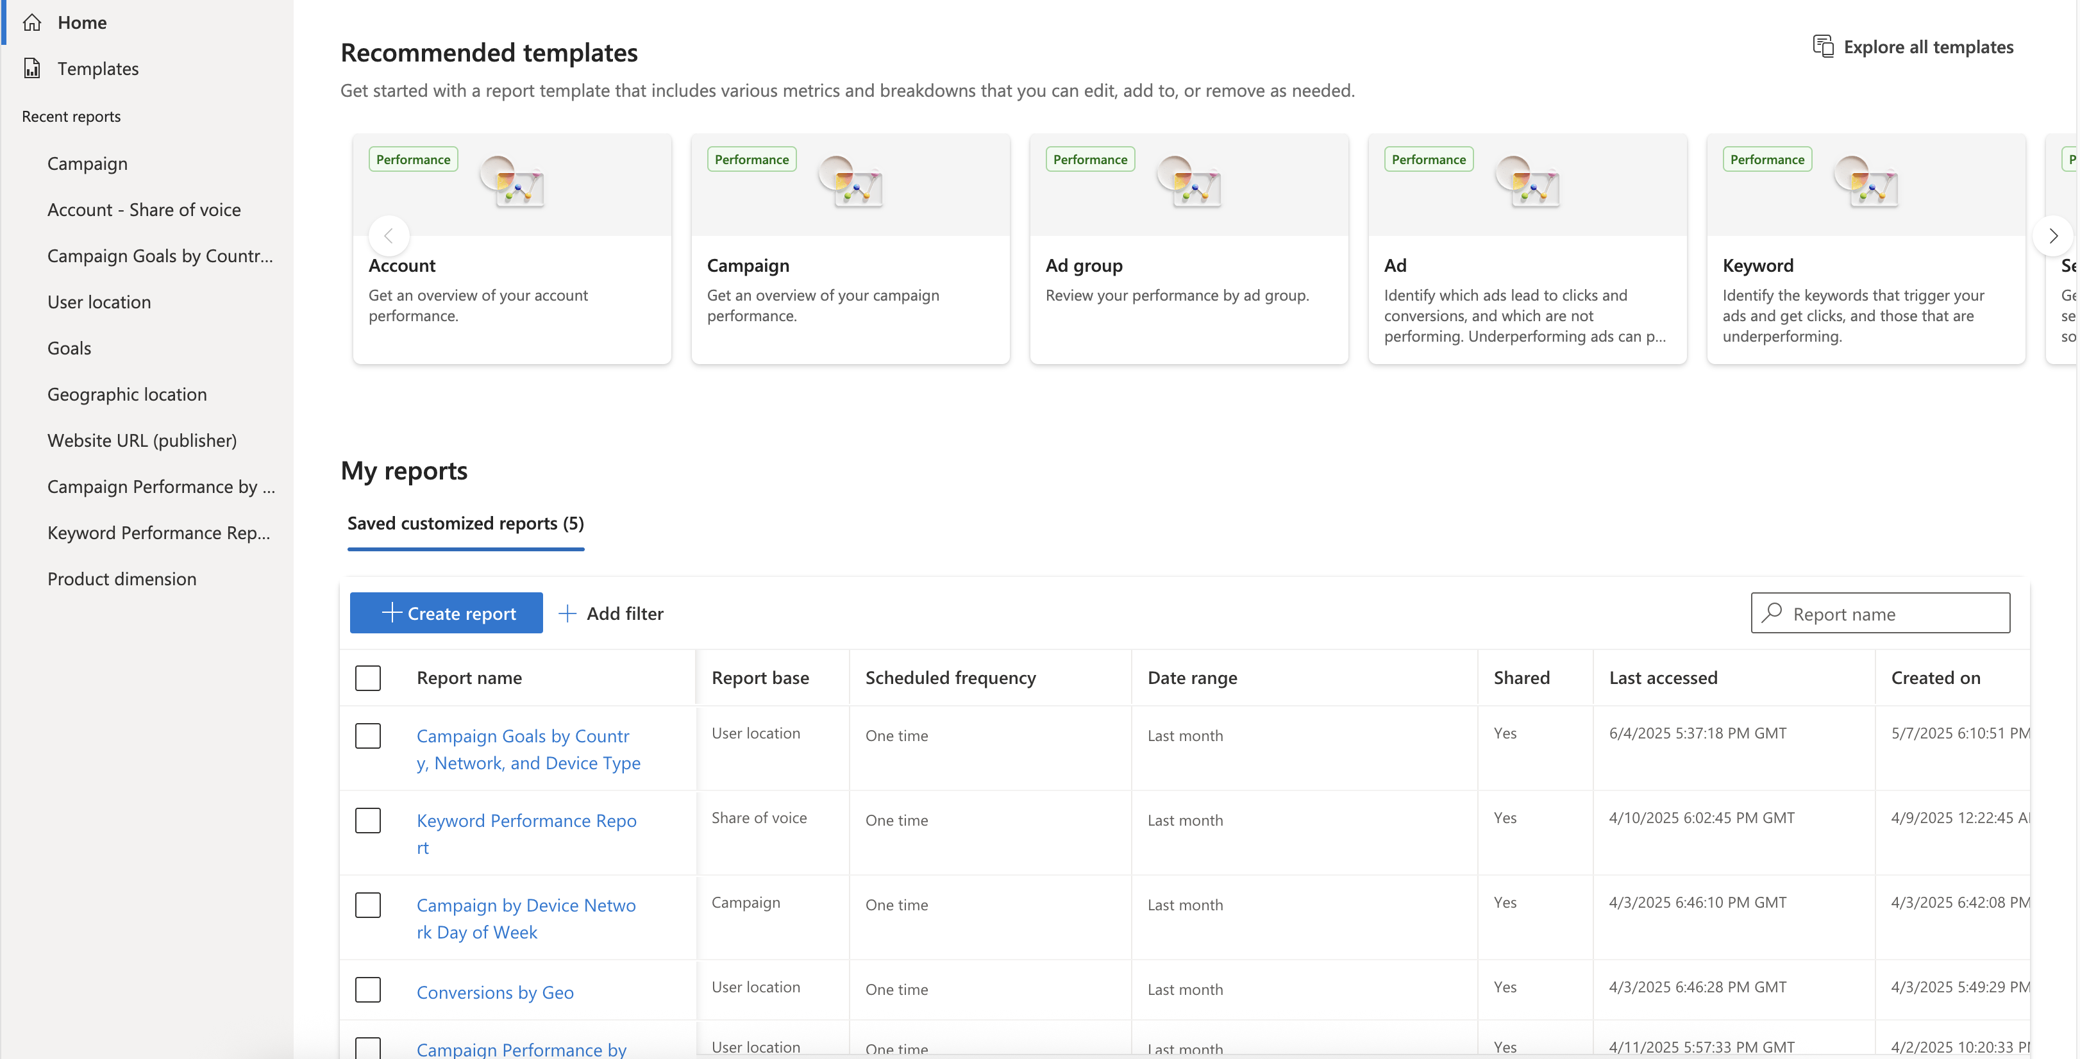2080x1059 pixels.
Task: Switch to Saved customized reports tab
Action: click(465, 524)
